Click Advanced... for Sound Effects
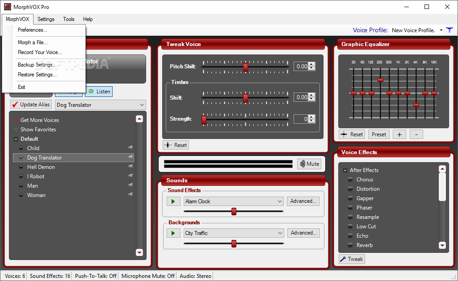 tap(303, 201)
